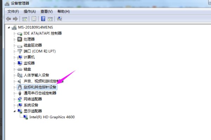Open the 文件(F) menu
This screenshot has width=211, height=140.
(x=13, y=12)
